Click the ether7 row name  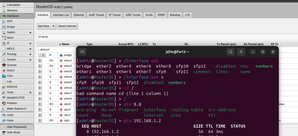(68, 93)
